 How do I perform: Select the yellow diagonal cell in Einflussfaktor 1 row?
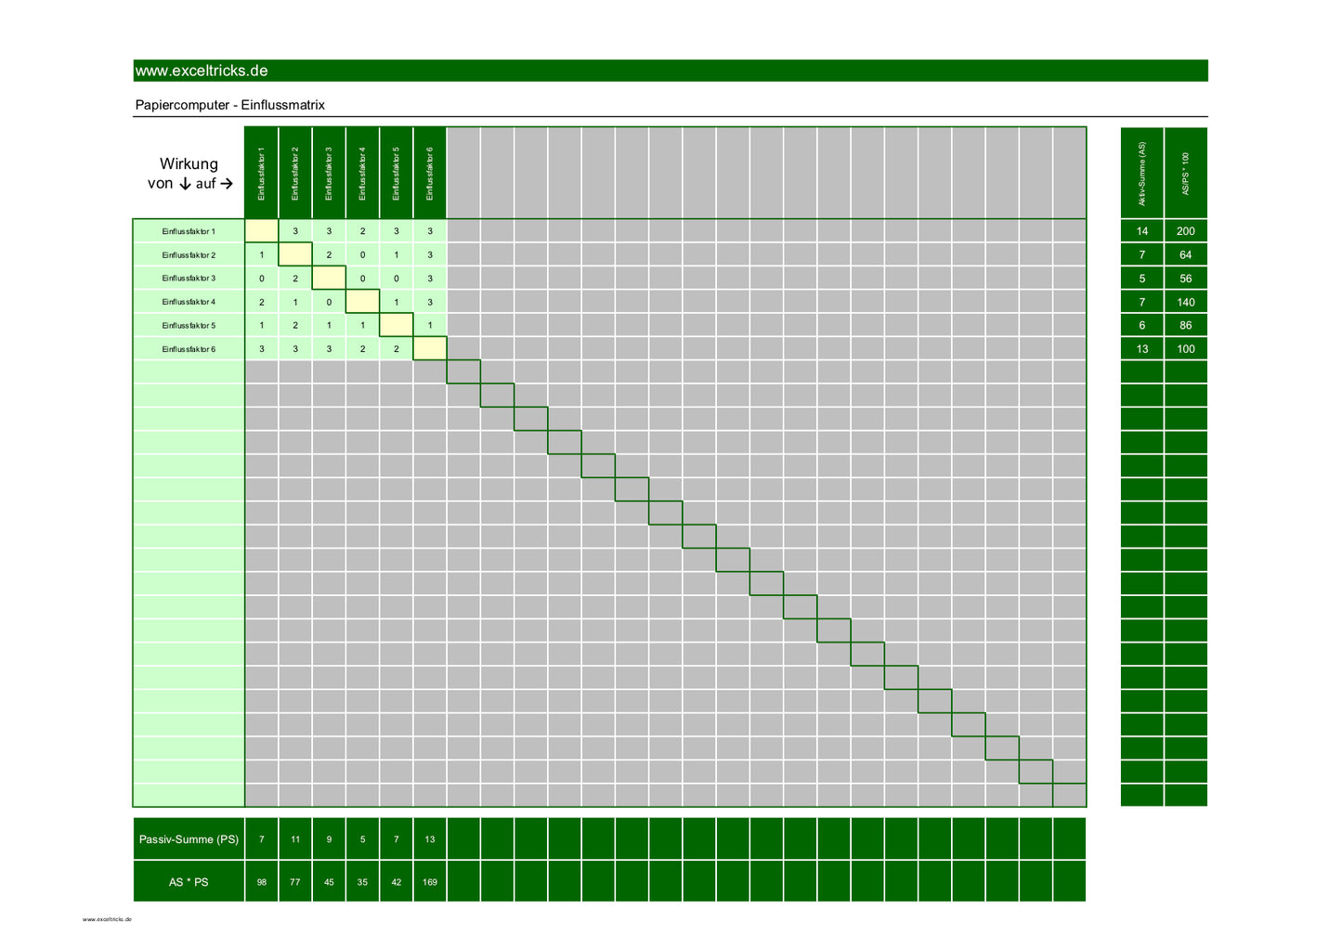point(262,231)
